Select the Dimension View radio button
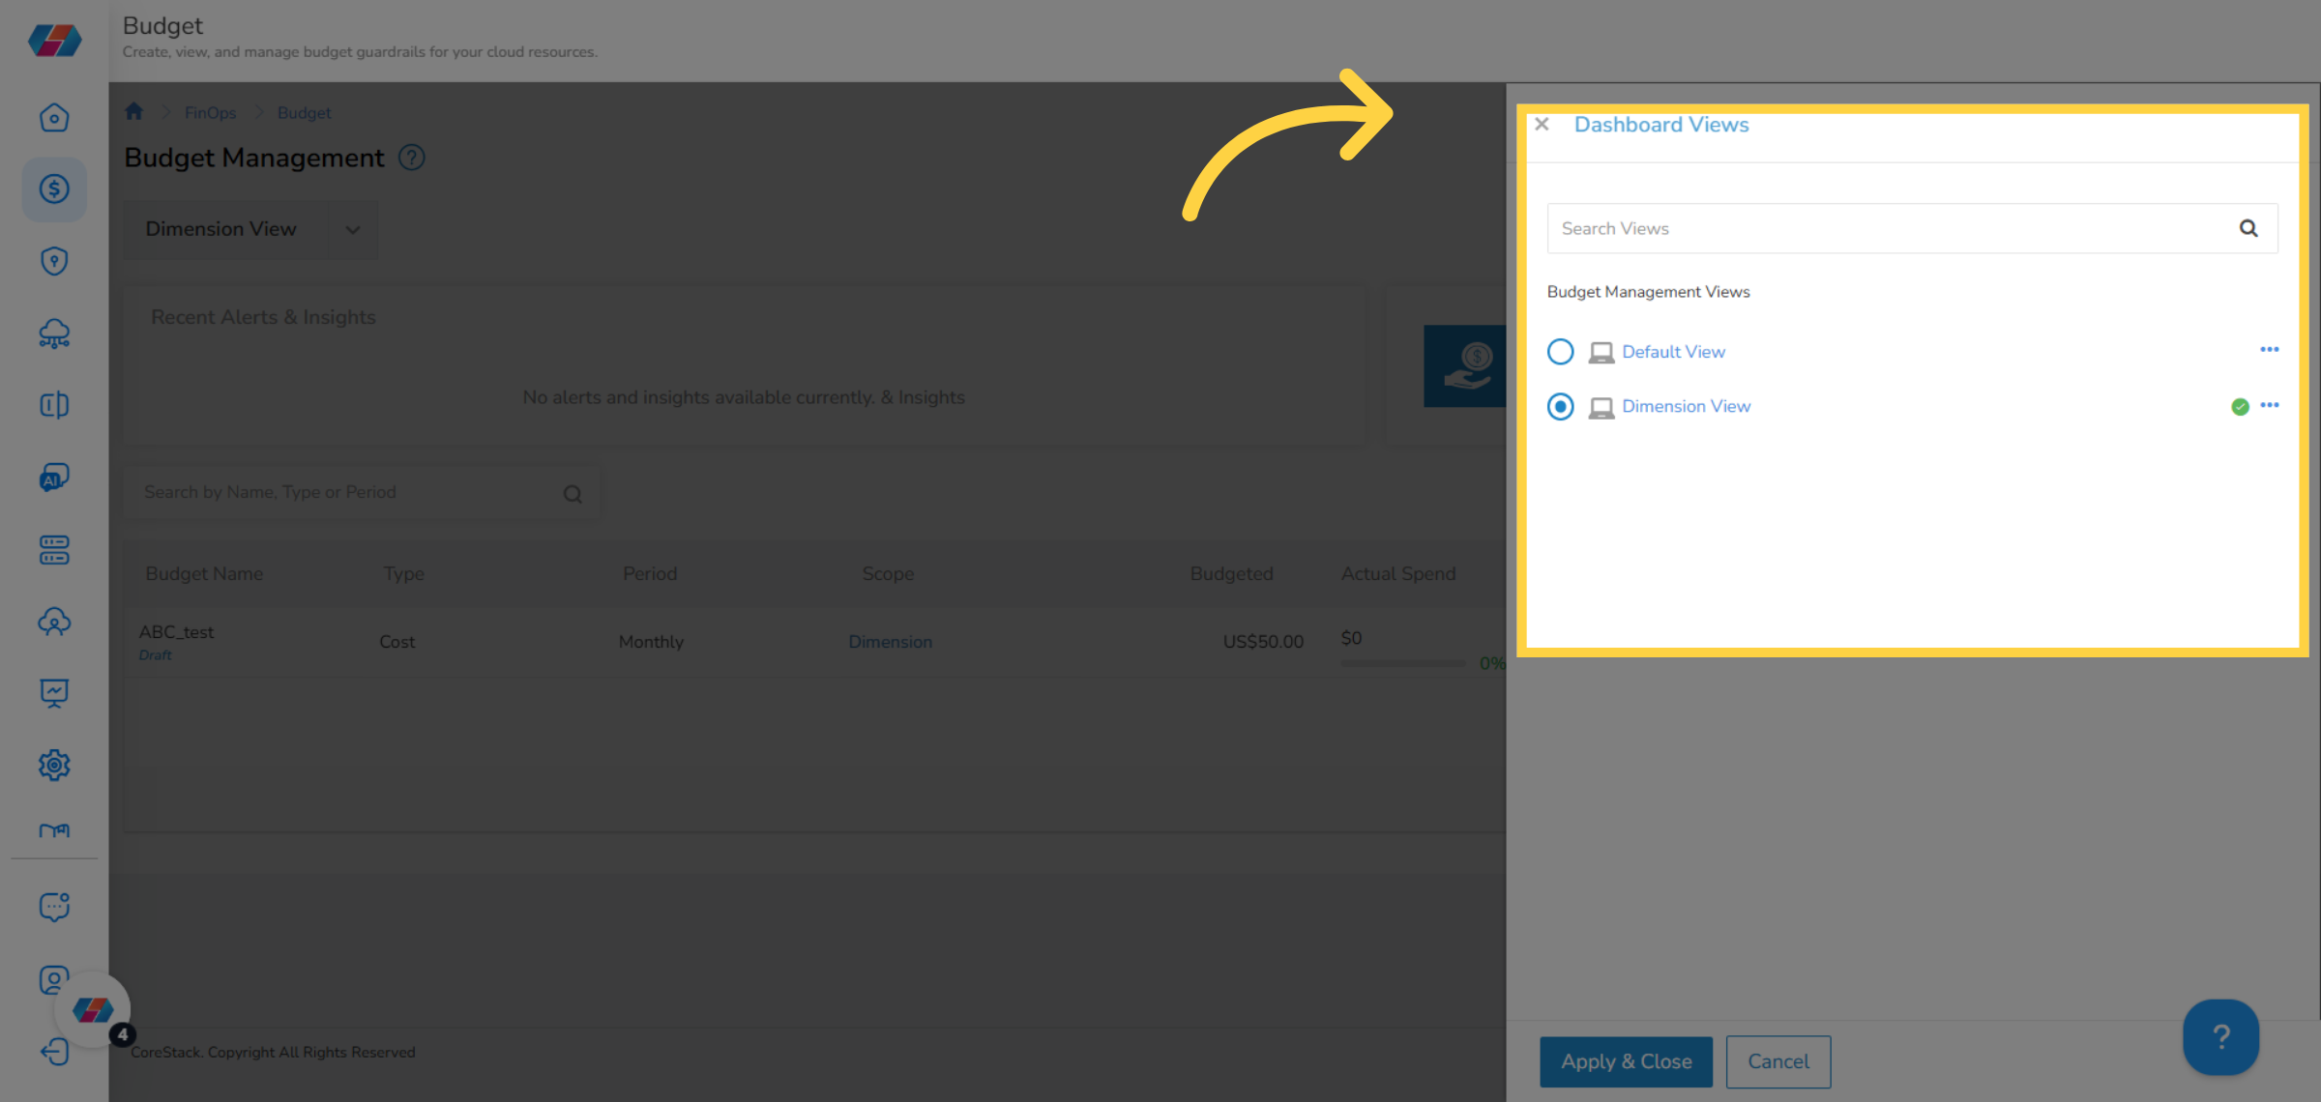 [x=1560, y=407]
